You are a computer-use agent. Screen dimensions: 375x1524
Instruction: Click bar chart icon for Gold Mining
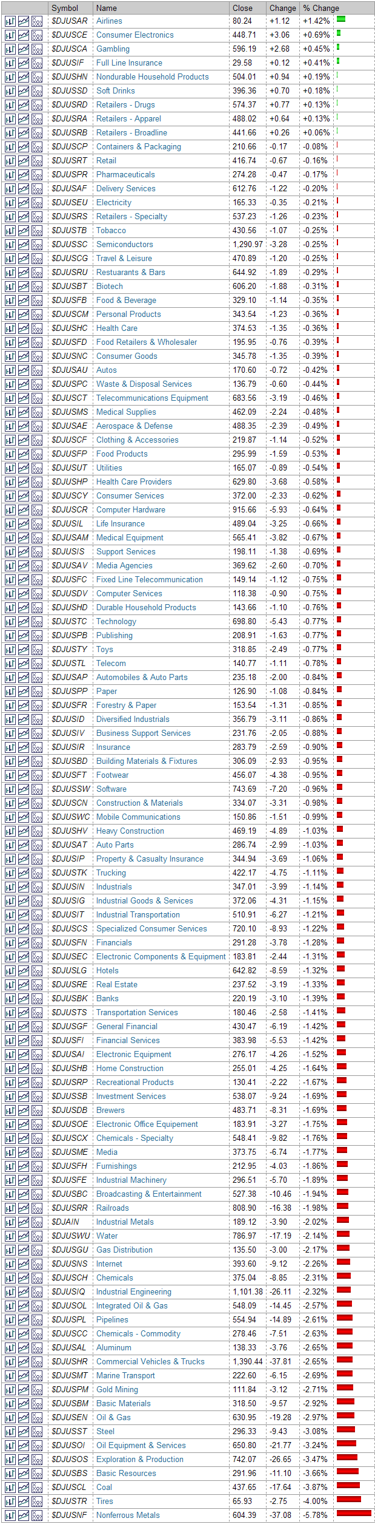click(10, 1390)
